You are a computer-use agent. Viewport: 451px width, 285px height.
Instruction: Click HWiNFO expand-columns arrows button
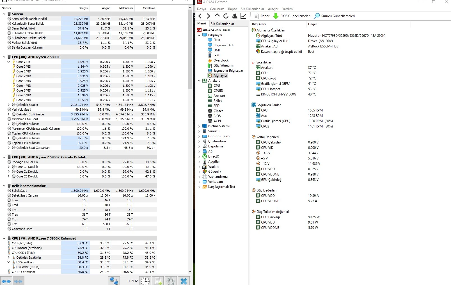(x=6, y=281)
